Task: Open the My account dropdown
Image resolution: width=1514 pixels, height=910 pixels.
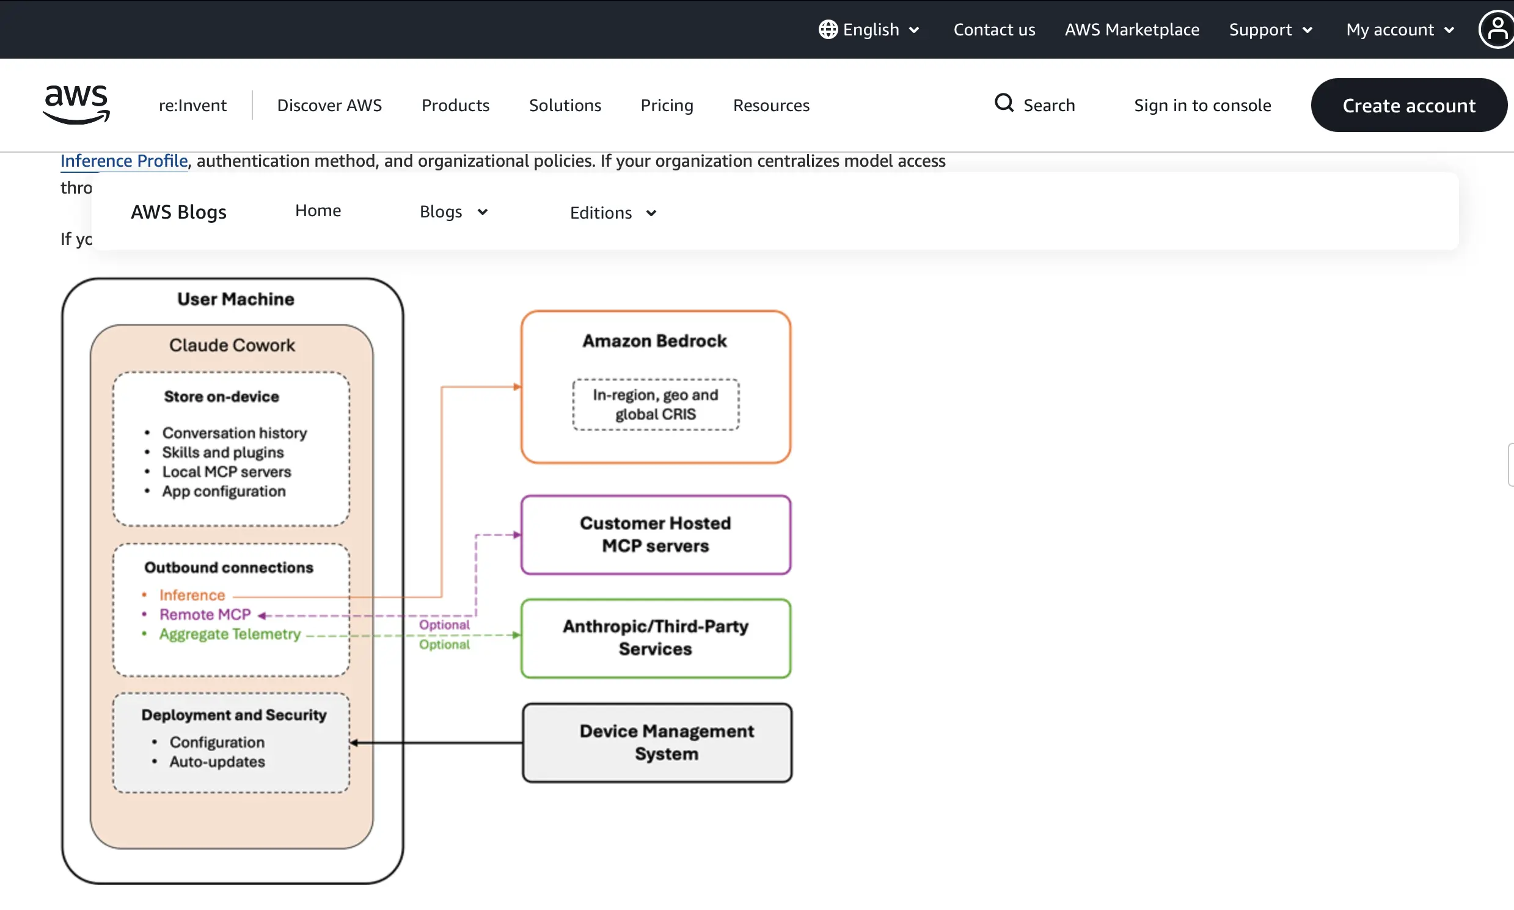Action: tap(1400, 29)
